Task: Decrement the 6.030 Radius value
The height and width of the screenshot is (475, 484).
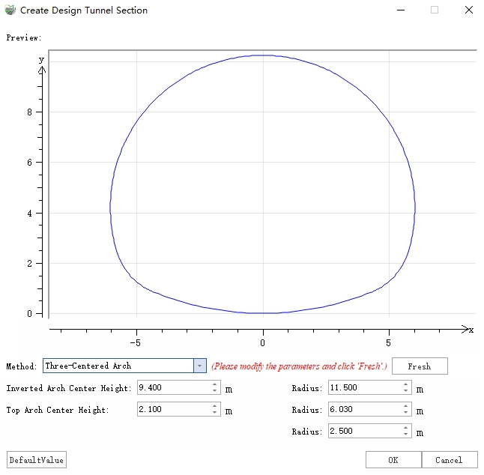Action: pos(406,414)
